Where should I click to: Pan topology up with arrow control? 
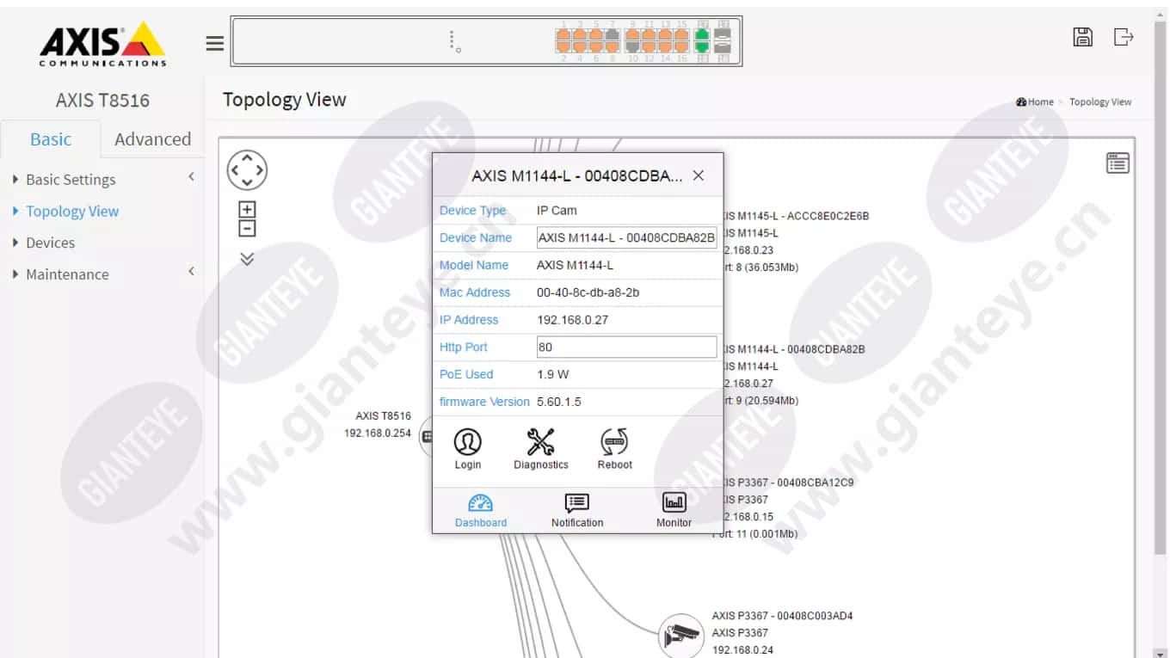click(x=247, y=157)
